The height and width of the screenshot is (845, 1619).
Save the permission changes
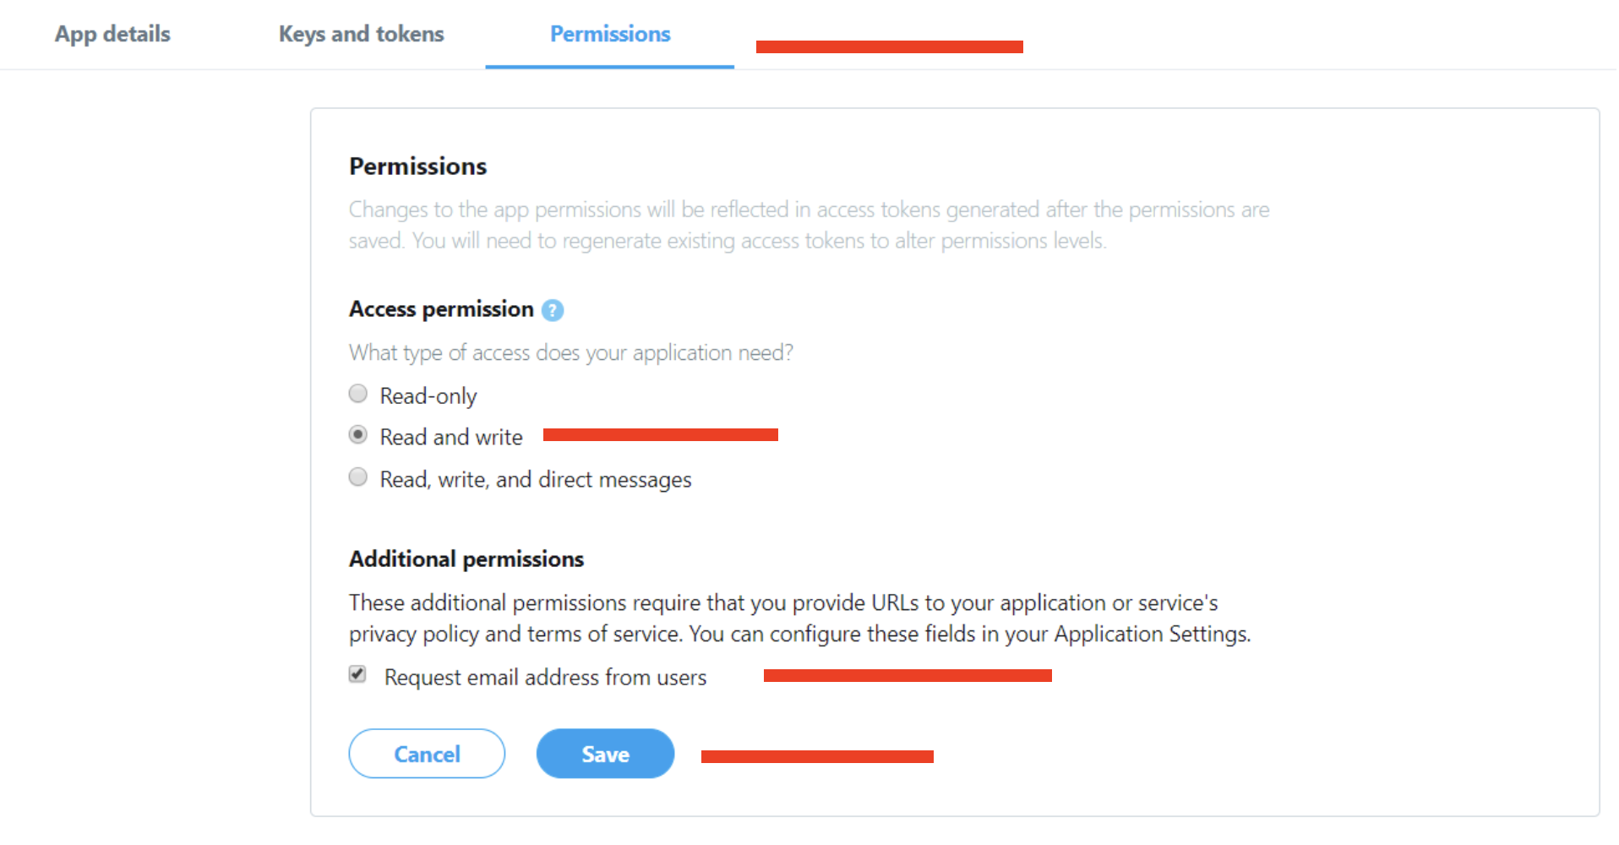point(605,754)
